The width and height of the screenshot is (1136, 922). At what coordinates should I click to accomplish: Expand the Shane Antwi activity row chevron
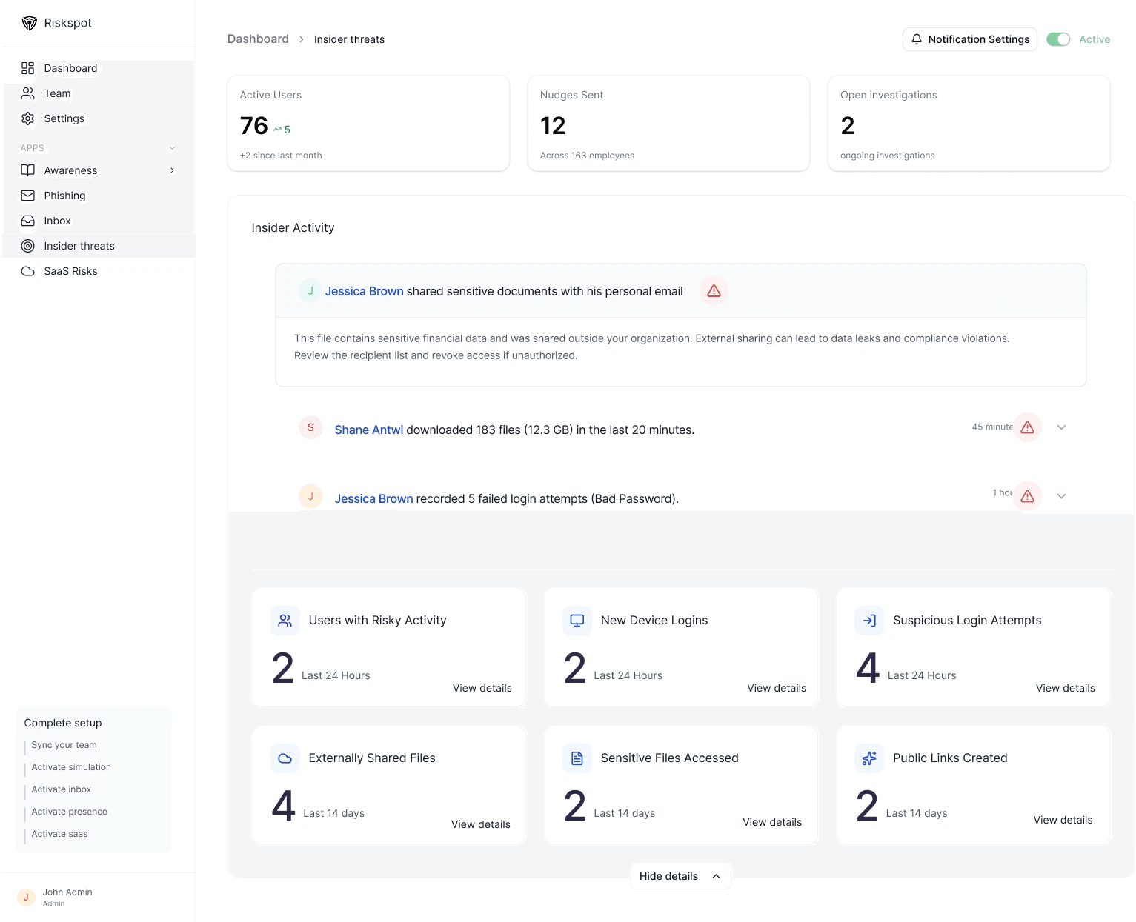coord(1061,427)
